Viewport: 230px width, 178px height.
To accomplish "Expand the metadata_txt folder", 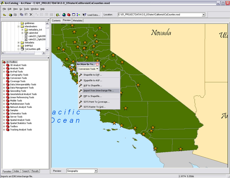I will pyautogui.click(x=22, y=30).
